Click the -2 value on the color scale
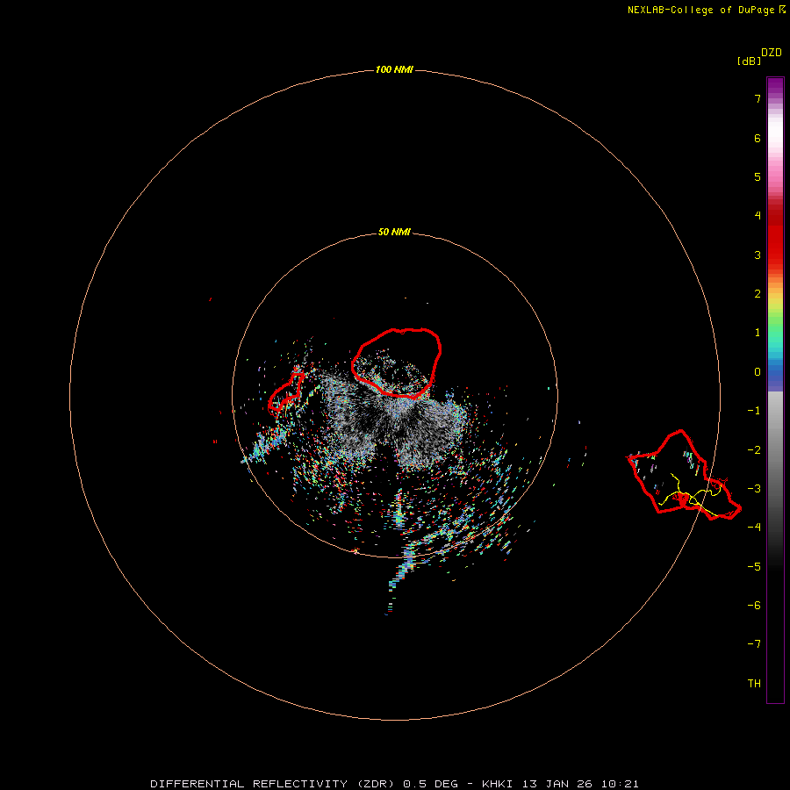Image resolution: width=790 pixels, height=790 pixels. [754, 450]
